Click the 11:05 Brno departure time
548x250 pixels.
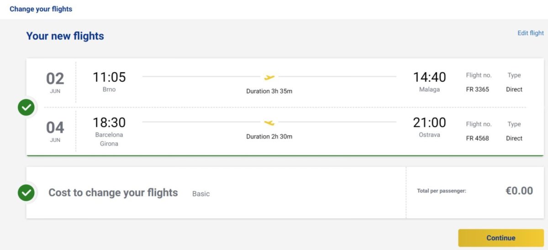tap(109, 77)
